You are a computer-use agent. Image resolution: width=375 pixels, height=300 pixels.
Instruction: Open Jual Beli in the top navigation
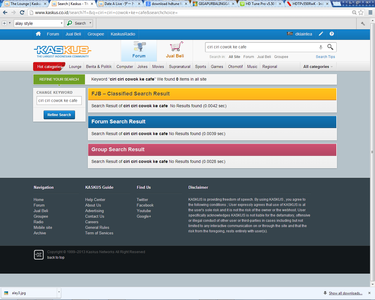pyautogui.click(x=73, y=34)
